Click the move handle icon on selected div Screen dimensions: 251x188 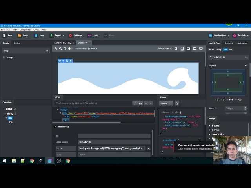(x=60, y=61)
